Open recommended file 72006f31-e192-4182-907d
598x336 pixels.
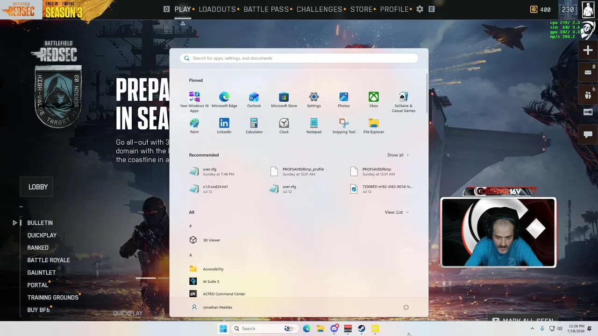(383, 189)
